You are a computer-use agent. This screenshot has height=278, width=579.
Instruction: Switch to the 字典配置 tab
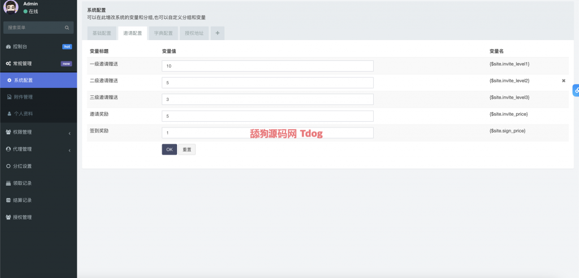163,33
